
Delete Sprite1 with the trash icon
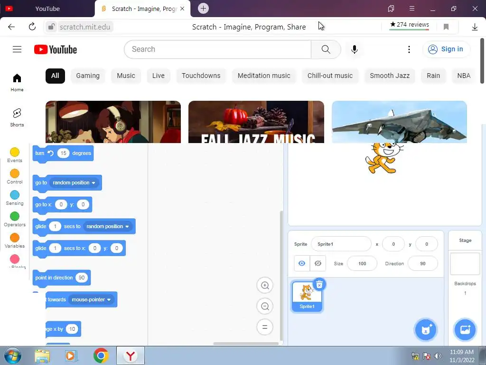(319, 284)
